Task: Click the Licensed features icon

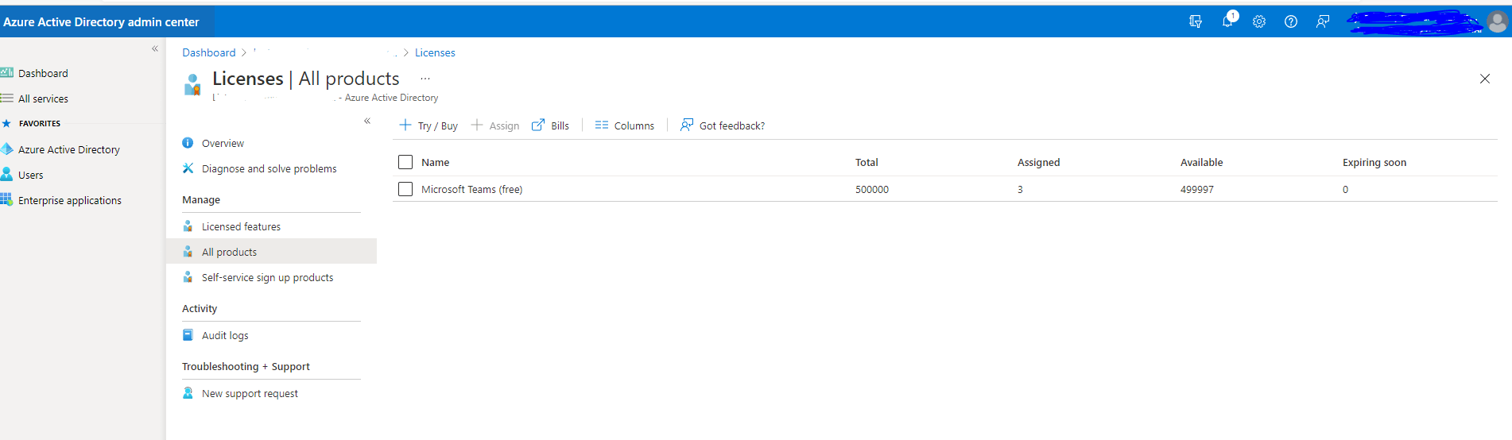Action: click(x=188, y=226)
